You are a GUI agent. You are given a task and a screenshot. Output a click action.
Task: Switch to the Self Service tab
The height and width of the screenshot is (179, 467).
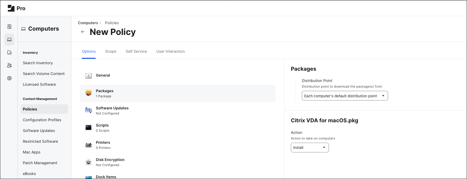[136, 51]
